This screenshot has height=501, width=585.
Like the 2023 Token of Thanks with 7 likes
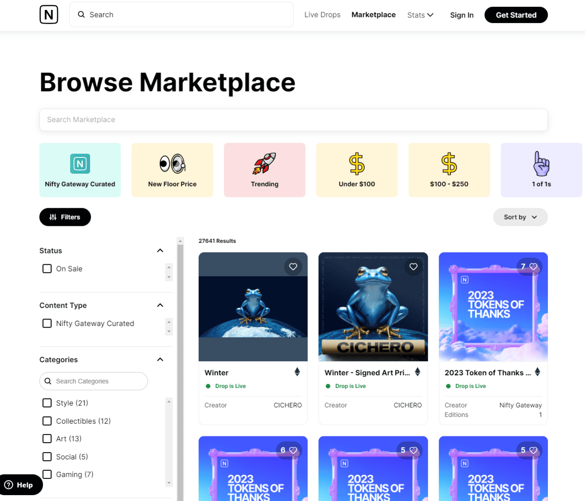pyautogui.click(x=533, y=267)
